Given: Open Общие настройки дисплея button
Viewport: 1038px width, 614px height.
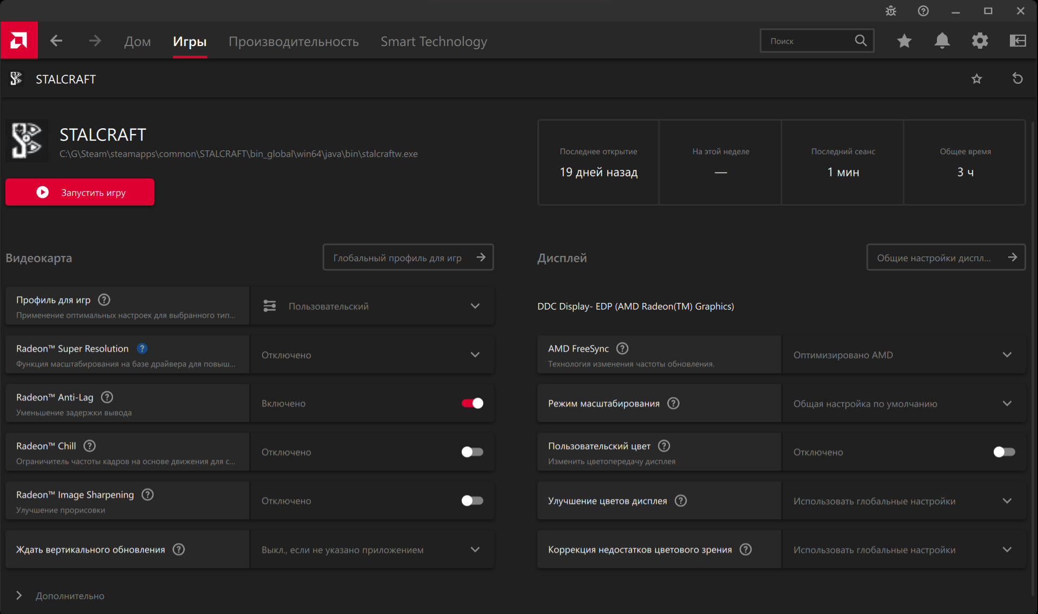Looking at the screenshot, I should pyautogui.click(x=946, y=258).
